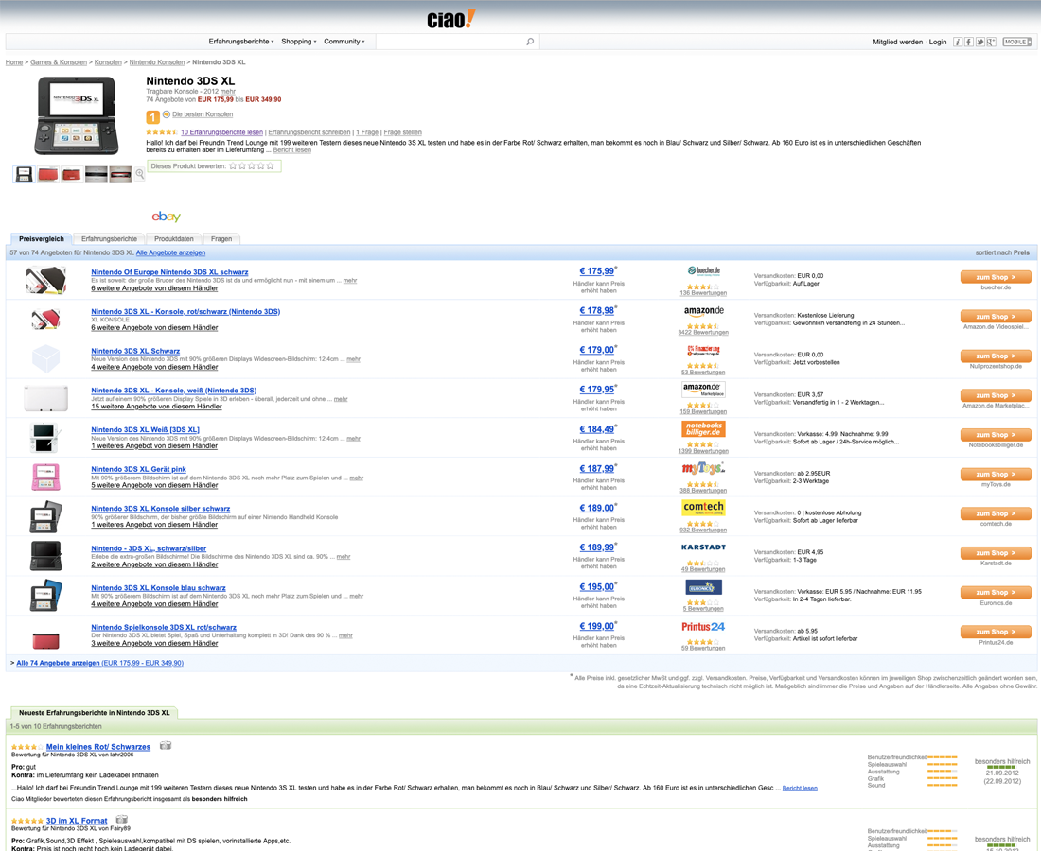Click the 'Frage stellen' link
The image size is (1041, 851).
[402, 132]
